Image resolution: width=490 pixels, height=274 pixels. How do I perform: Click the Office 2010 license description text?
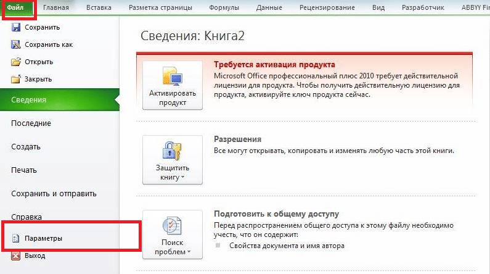pyautogui.click(x=337, y=85)
